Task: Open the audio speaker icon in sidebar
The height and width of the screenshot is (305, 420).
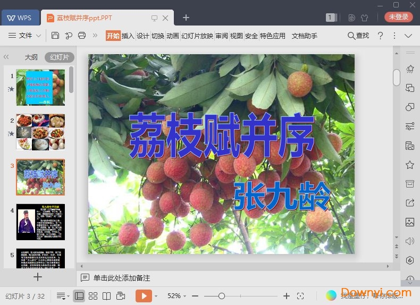Action: point(410,241)
